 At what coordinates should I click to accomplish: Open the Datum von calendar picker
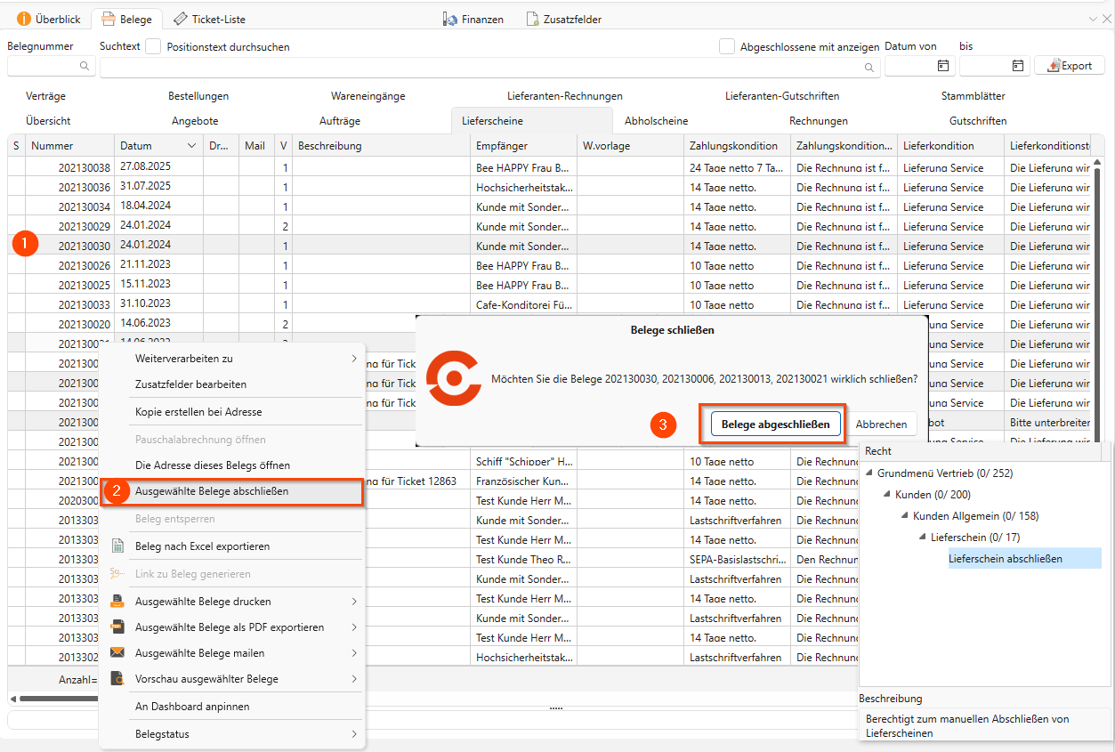pyautogui.click(x=942, y=66)
